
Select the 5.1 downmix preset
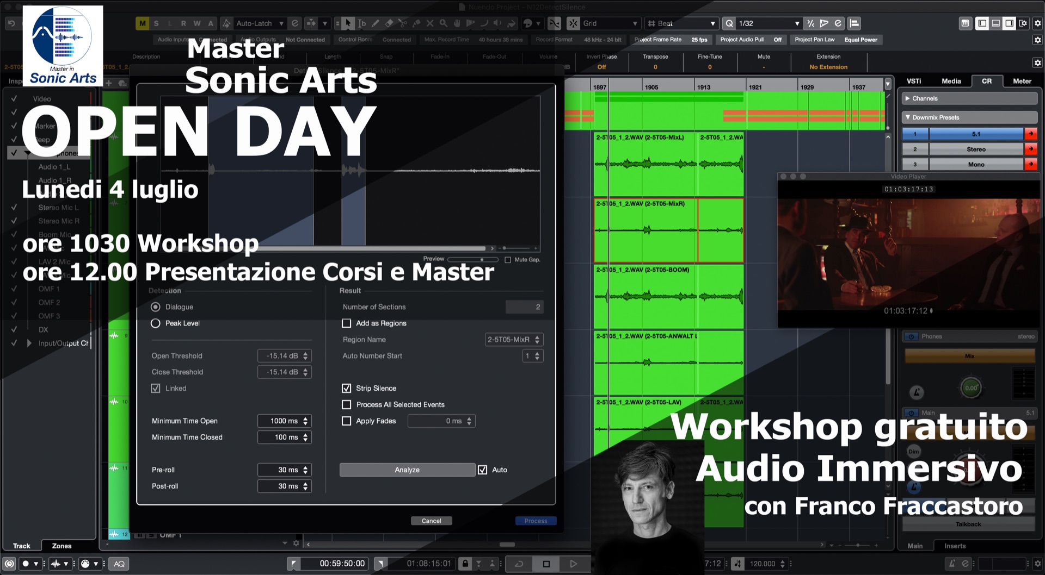976,134
